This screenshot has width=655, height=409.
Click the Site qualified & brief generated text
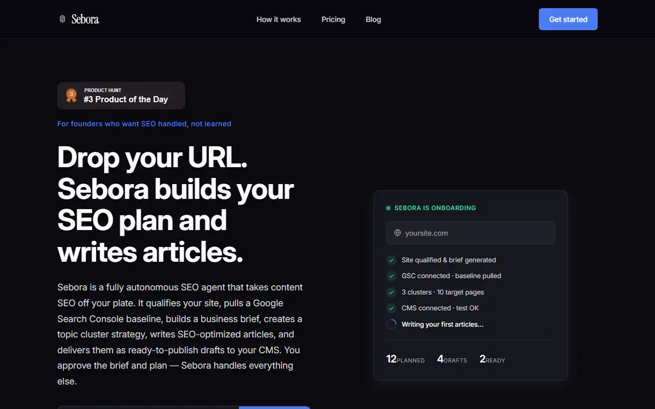click(x=449, y=260)
